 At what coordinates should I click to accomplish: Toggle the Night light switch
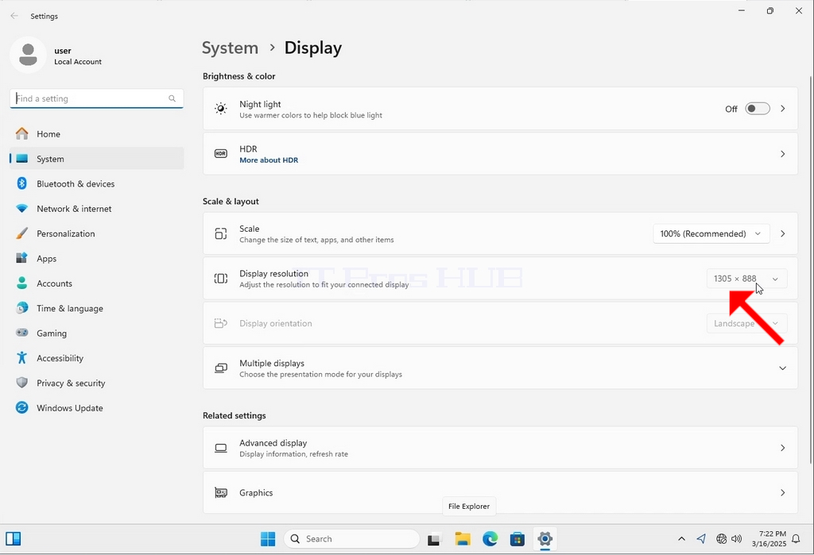[x=758, y=109]
